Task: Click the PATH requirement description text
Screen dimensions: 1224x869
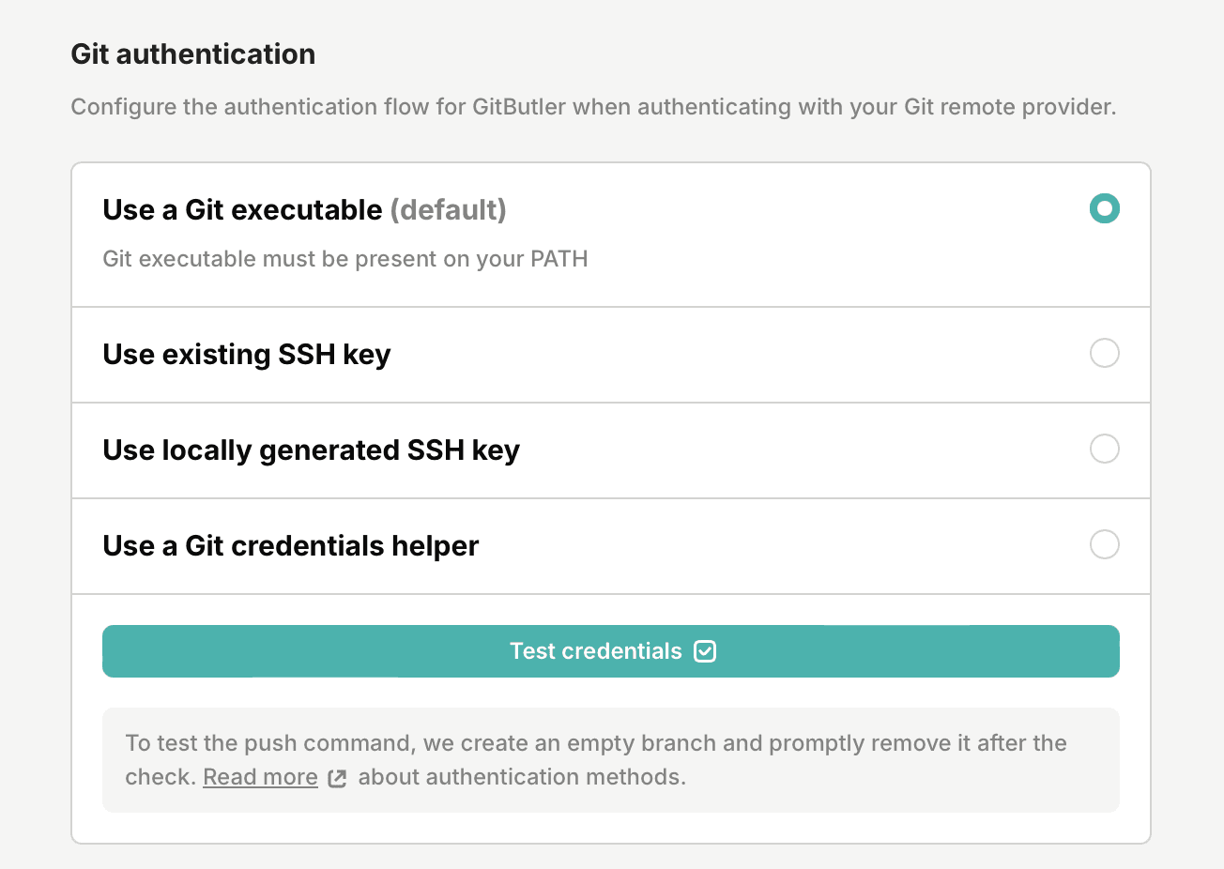Action: (345, 258)
